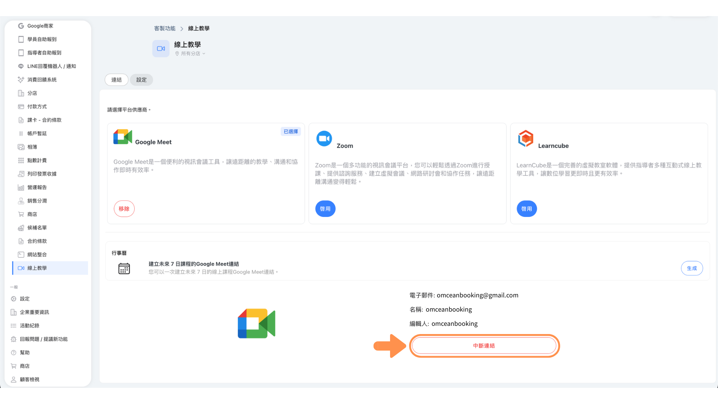Click the 銷售分潤 person icon
This screenshot has height=404, width=718.
click(21, 201)
